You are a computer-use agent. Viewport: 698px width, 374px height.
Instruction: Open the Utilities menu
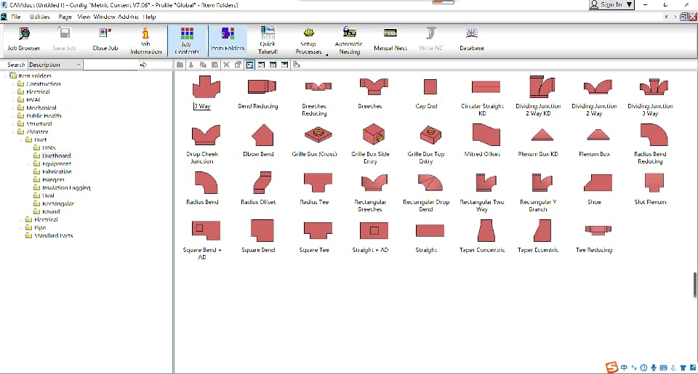coord(39,17)
